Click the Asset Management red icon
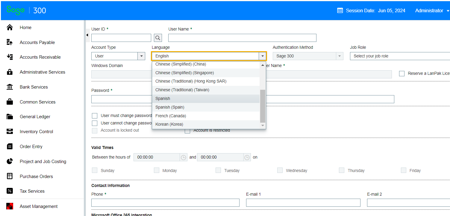 point(10,206)
